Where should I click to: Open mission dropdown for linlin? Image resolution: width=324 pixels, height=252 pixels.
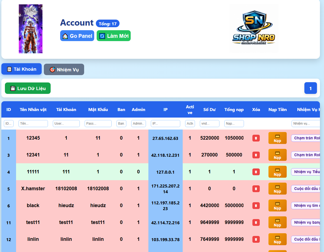tap(305, 239)
